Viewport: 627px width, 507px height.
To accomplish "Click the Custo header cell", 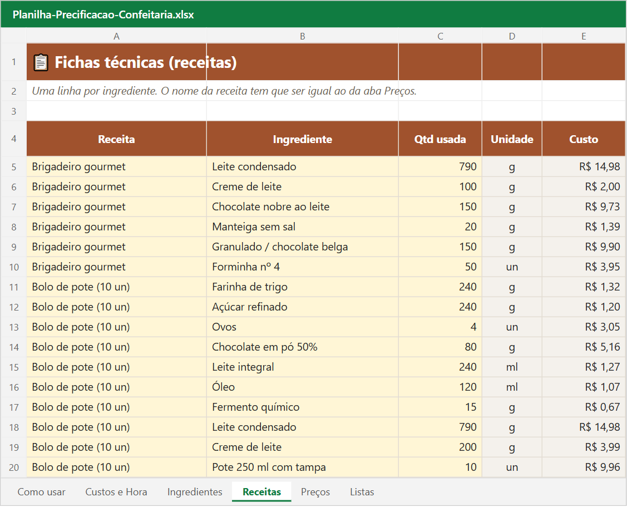I will click(584, 139).
